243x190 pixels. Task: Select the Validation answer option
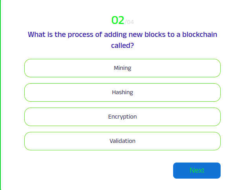tap(122, 141)
